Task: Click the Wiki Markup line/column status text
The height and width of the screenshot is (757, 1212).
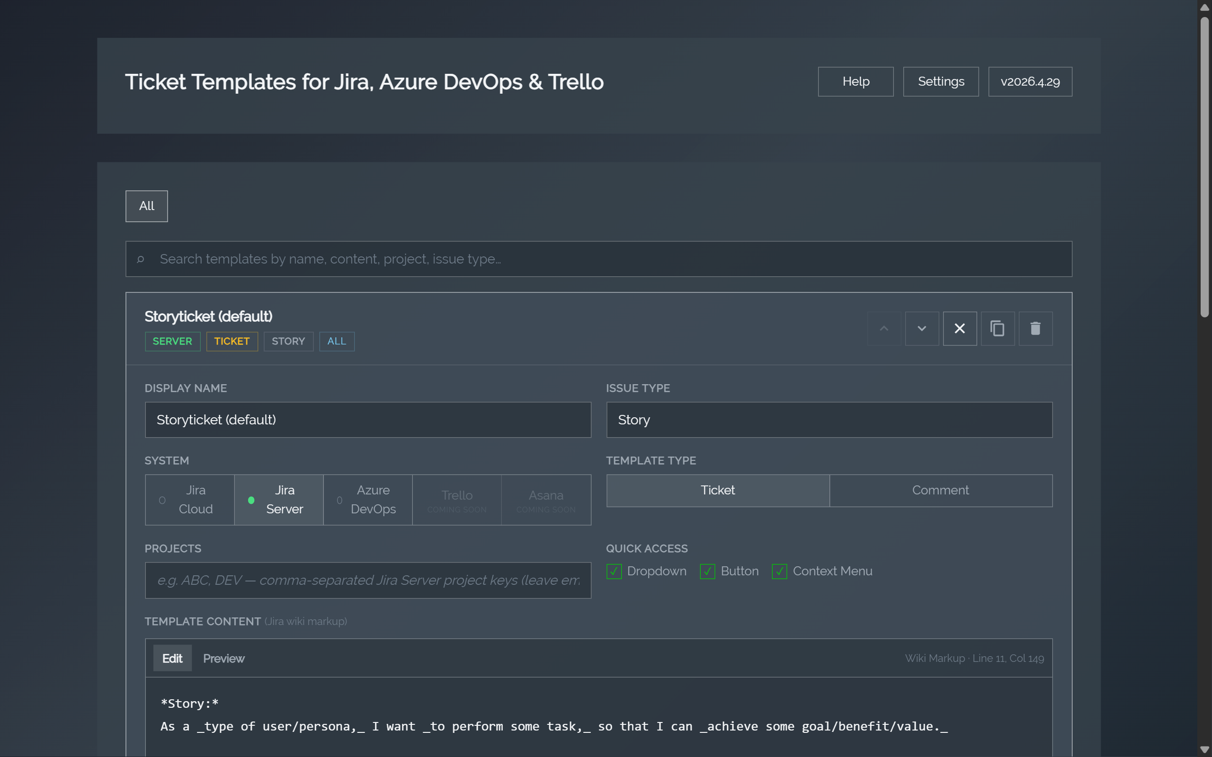Action: (x=974, y=659)
